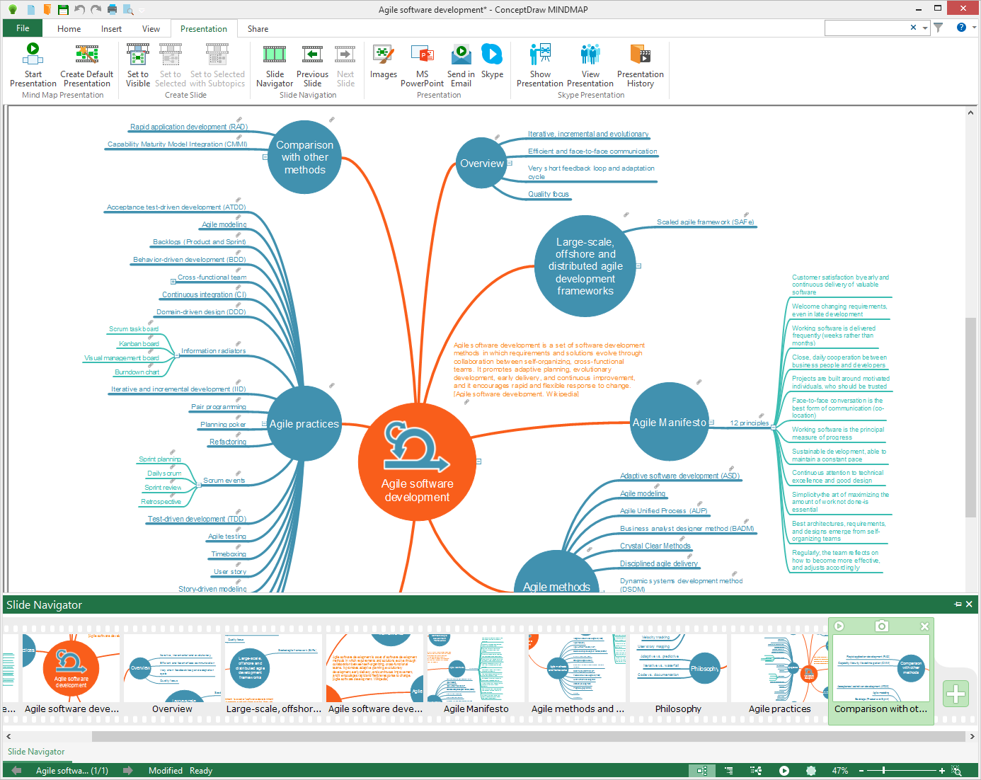Print the mind map
This screenshot has width=981, height=780.
(x=112, y=9)
